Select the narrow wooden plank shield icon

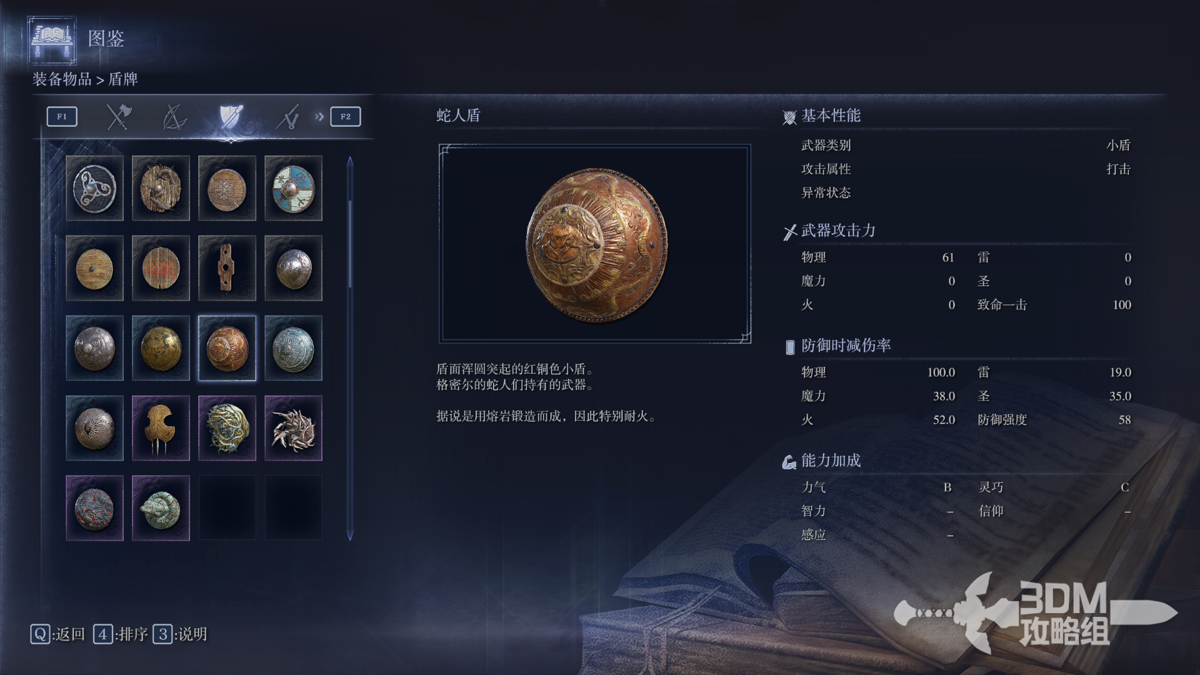(227, 268)
